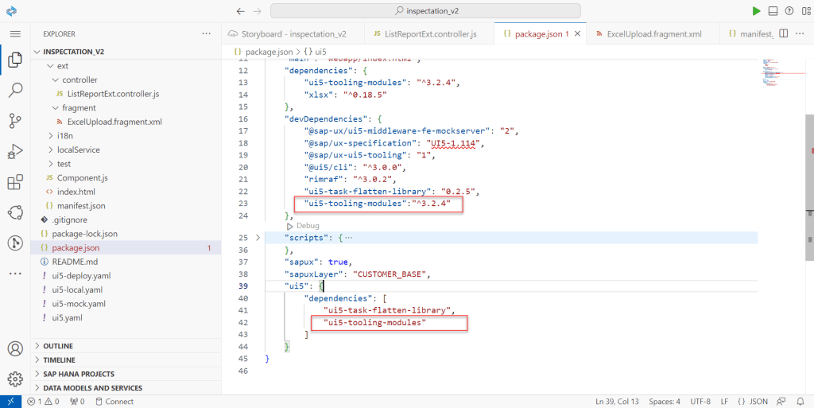The height and width of the screenshot is (408, 814).
Task: Toggle the bottom panel visibility
Action: point(772,10)
